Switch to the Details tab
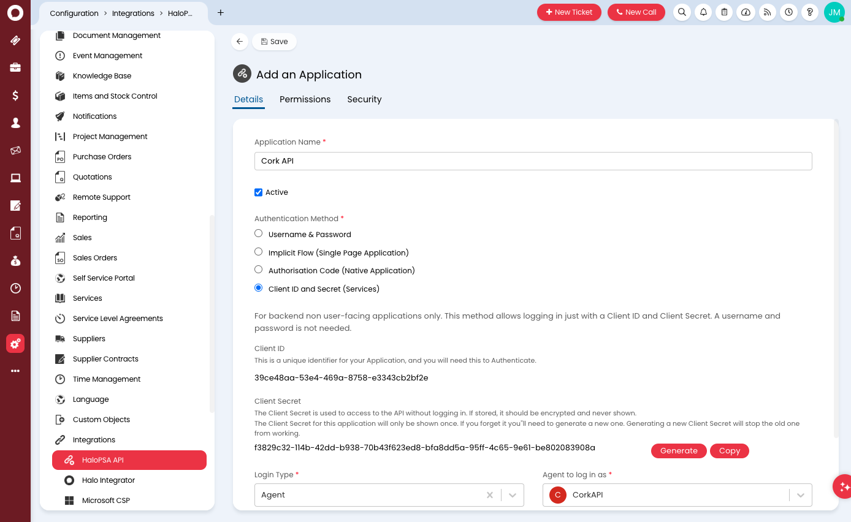 click(x=248, y=99)
